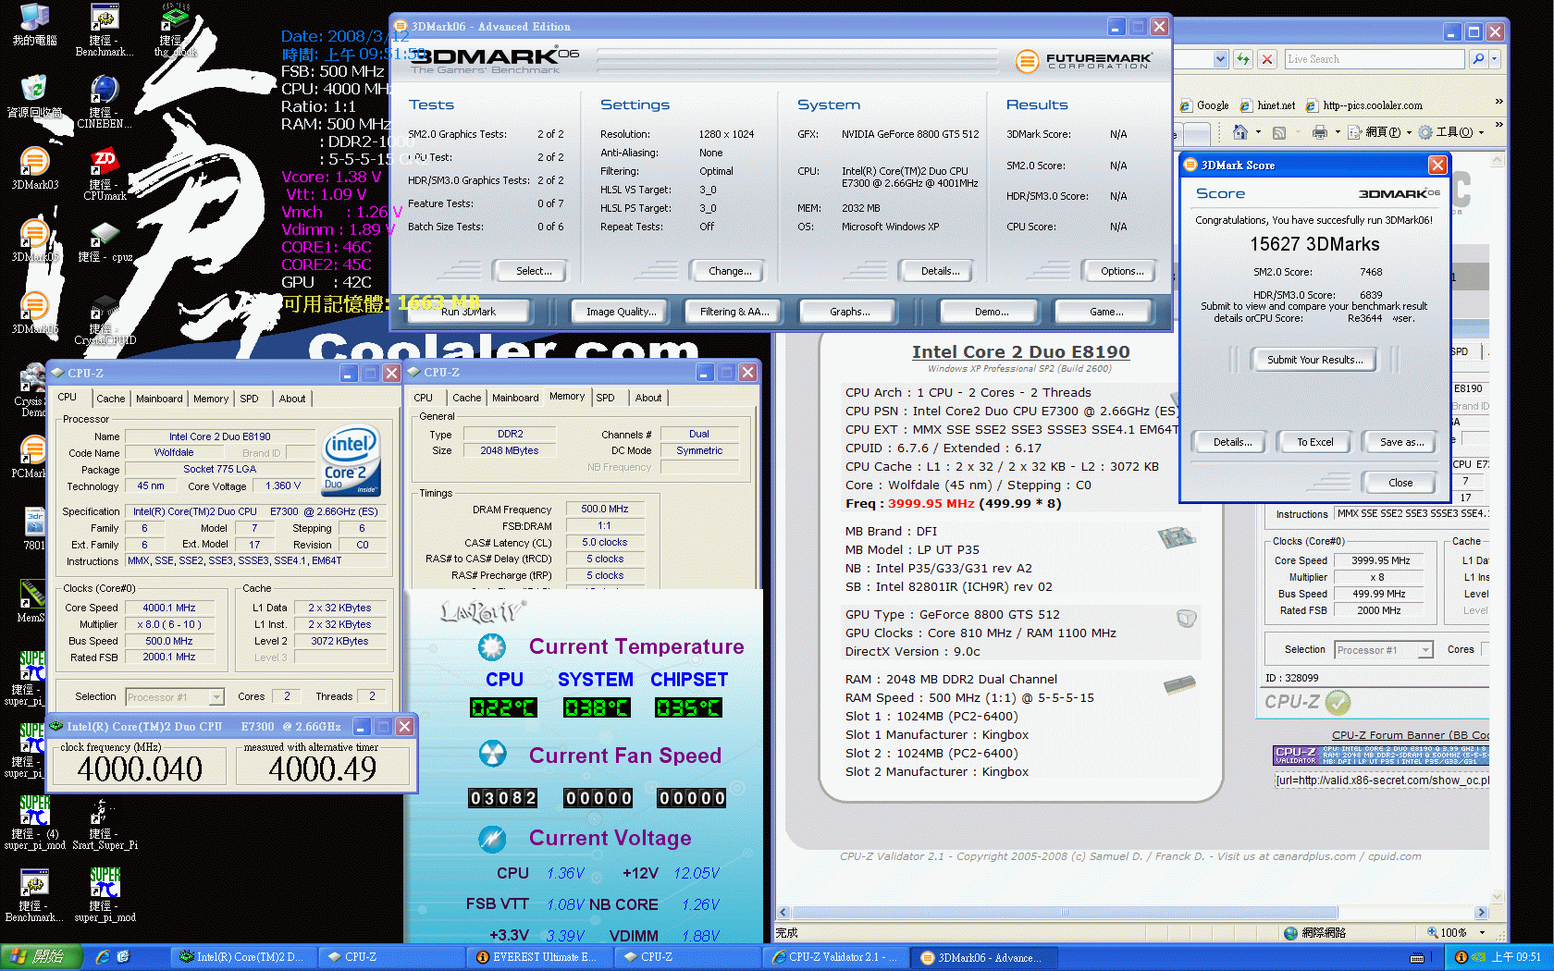The image size is (1554, 971).
Task: Click the Refresh icon in Internet Explorer
Action: 1243,59
